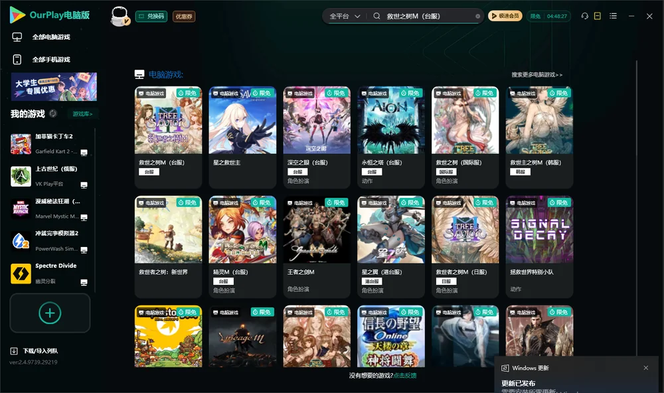Open 救世之树 (国际服) game card
The image size is (664, 393).
[465, 137]
